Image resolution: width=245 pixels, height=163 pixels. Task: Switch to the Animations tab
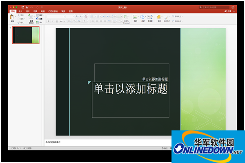pos(42,11)
